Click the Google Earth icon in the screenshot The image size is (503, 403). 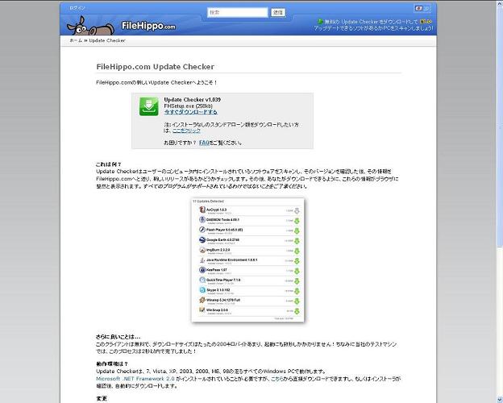[202, 240]
